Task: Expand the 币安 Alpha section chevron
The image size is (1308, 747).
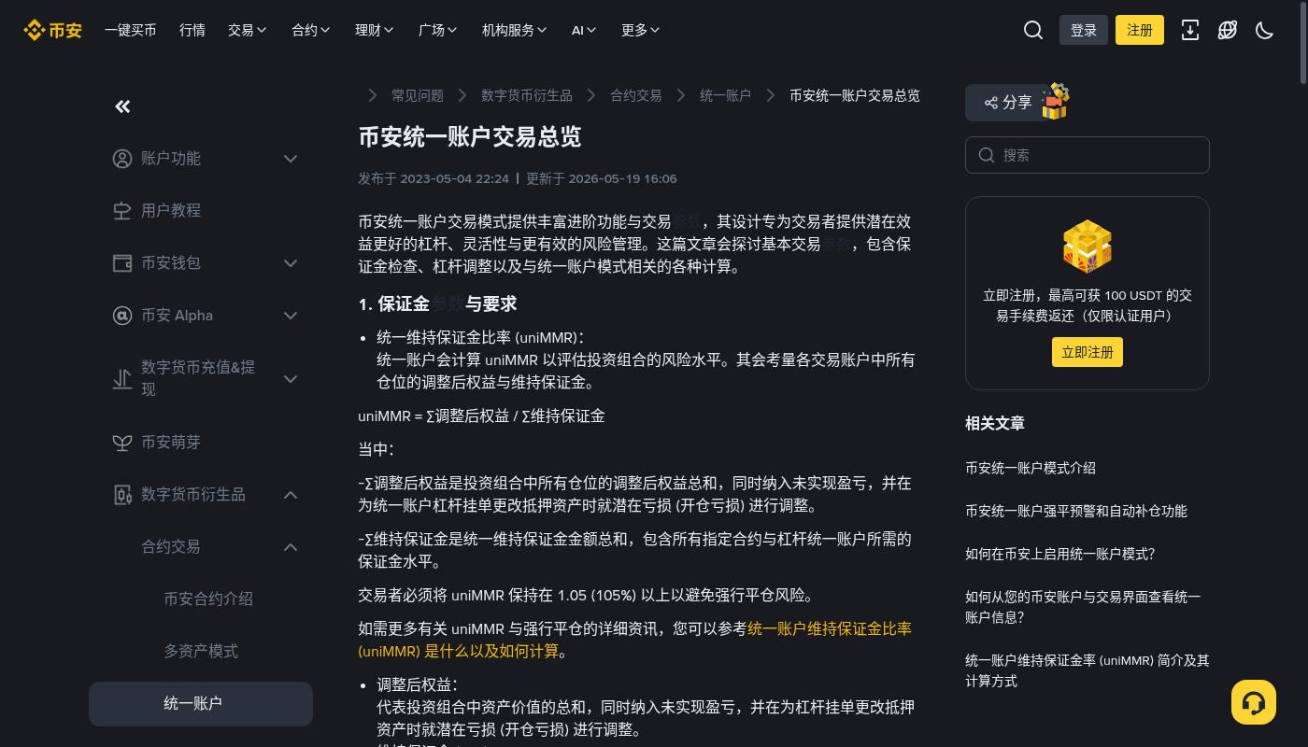Action: tap(291, 316)
